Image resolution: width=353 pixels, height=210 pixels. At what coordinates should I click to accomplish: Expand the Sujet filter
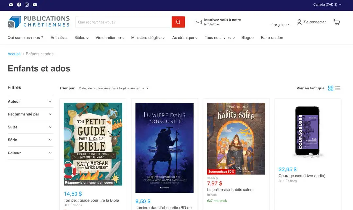point(30,127)
